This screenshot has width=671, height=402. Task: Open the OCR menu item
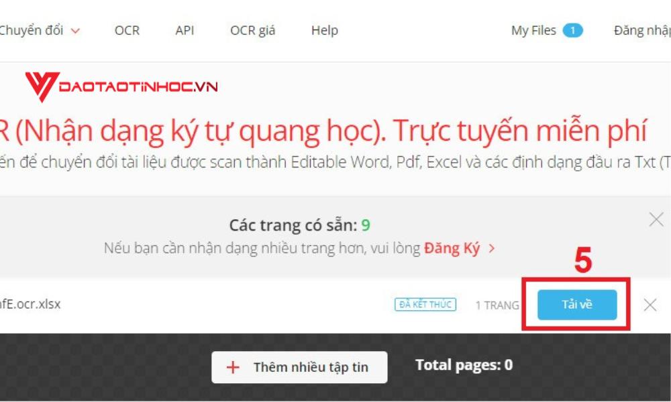[127, 30]
